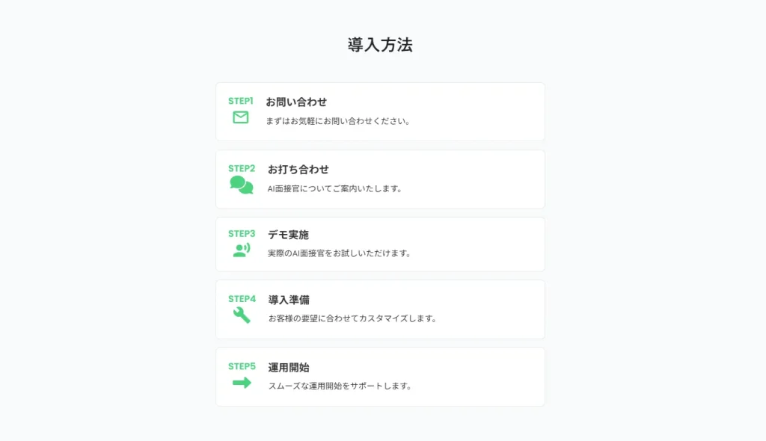Click the speaking person icon under STEP3
766x441 pixels.
coord(242,250)
